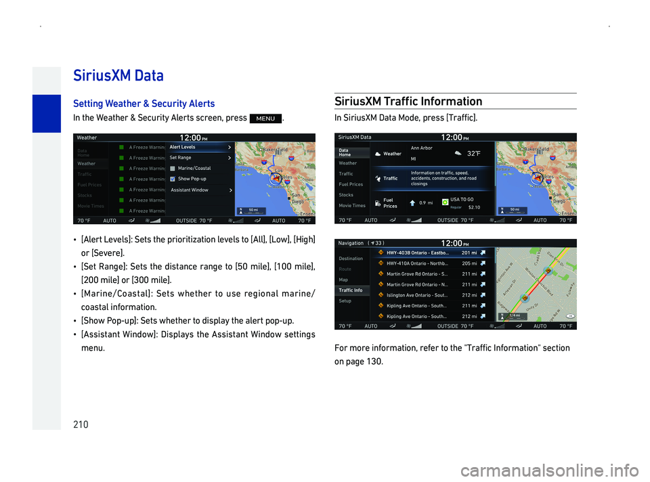Click OUTSIDE 70 °F in Weather screen status bar
The height and width of the screenshot is (482, 650).
pos(194,221)
